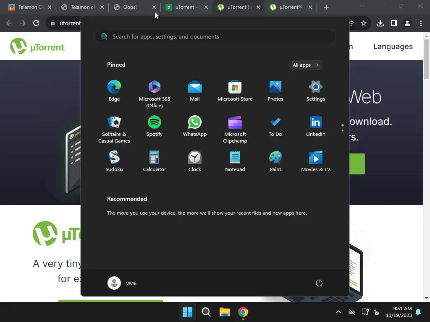This screenshot has width=430, height=322.
Task: Open Edge from pinned apps
Action: pos(114,91)
